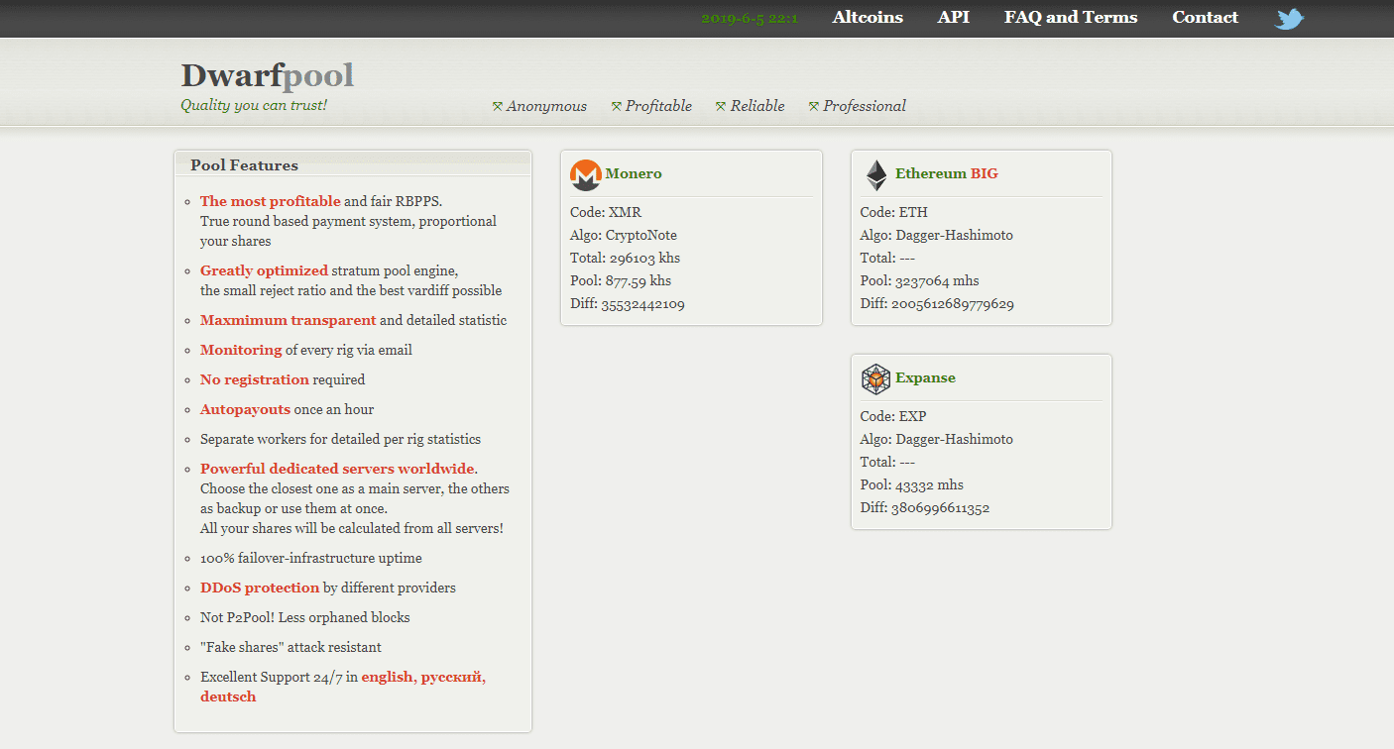
Task: Click the Monero coin logo
Action: click(586, 175)
